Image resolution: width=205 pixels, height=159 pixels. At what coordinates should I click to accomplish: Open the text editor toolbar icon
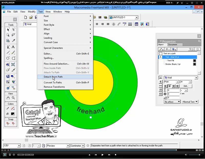136,24
